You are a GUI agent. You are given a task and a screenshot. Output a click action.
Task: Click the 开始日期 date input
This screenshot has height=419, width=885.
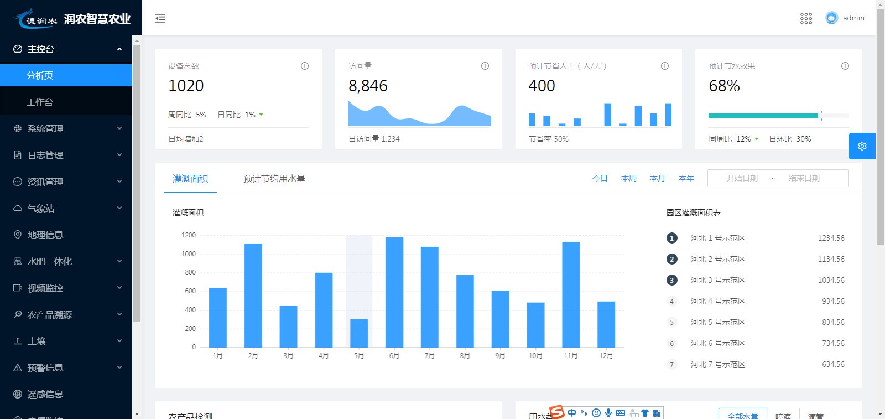pos(742,178)
